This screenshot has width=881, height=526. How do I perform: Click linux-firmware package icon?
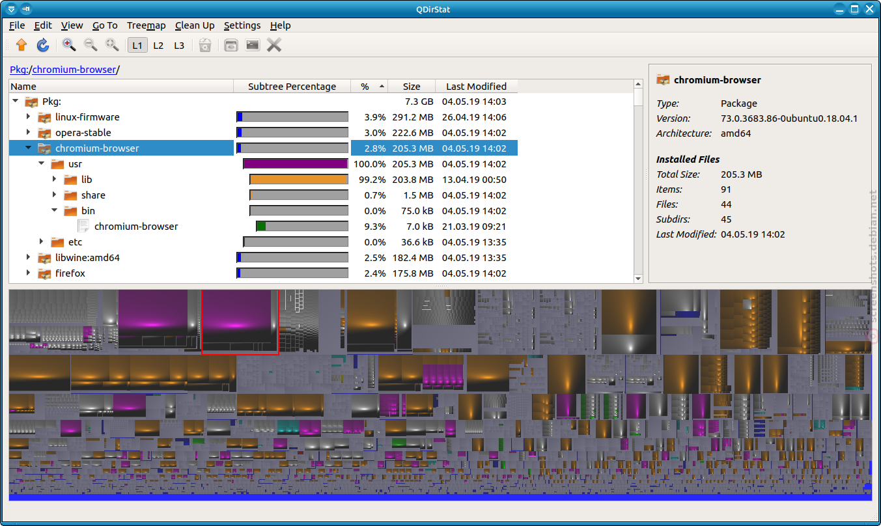click(x=44, y=117)
